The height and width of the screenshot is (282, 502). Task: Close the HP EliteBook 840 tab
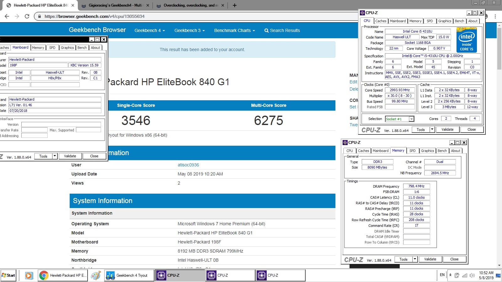point(72,5)
